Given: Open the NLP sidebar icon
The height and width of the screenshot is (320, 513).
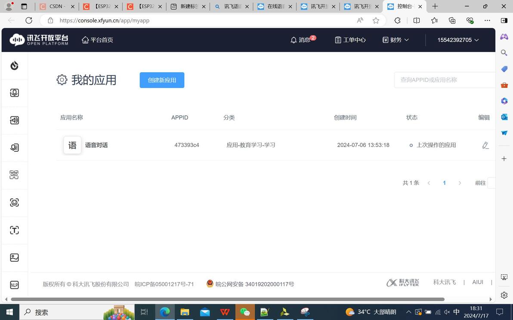Looking at the screenshot, I should [x=14, y=285].
